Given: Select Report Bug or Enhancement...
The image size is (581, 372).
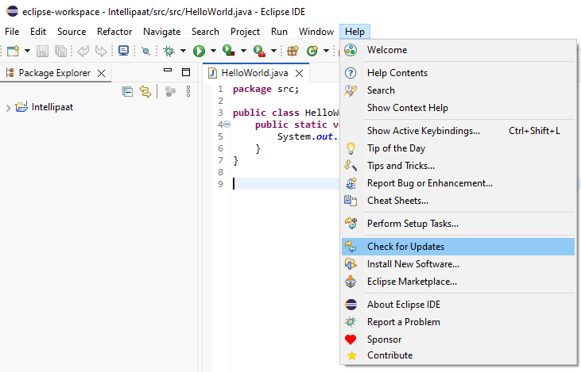Looking at the screenshot, I should (458, 183).
